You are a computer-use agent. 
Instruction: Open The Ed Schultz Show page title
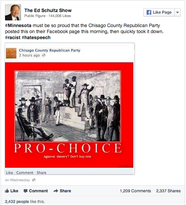click(x=48, y=10)
